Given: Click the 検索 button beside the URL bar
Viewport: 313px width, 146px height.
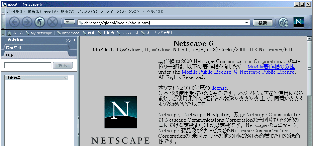Looking at the screenshot, I should coord(263,23).
